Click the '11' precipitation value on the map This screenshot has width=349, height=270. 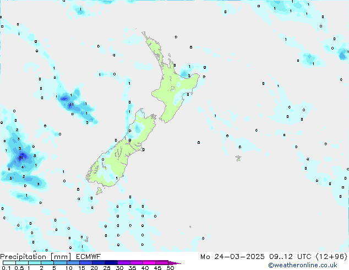pyautogui.click(x=72, y=105)
